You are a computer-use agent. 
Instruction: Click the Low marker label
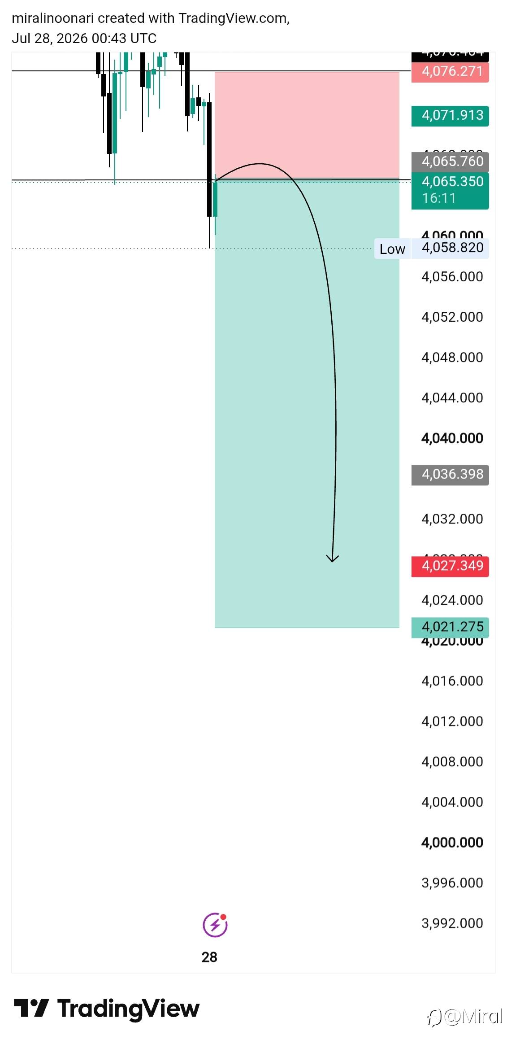pyautogui.click(x=392, y=249)
